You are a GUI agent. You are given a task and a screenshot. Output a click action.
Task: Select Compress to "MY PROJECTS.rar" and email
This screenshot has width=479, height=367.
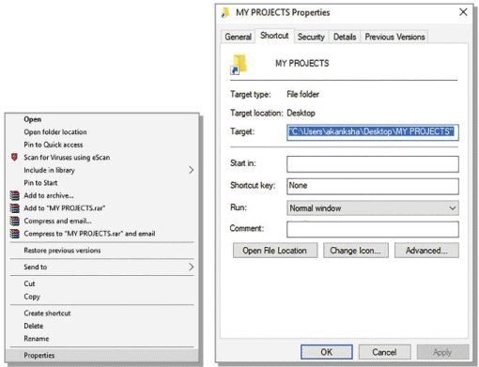pyautogui.click(x=101, y=234)
